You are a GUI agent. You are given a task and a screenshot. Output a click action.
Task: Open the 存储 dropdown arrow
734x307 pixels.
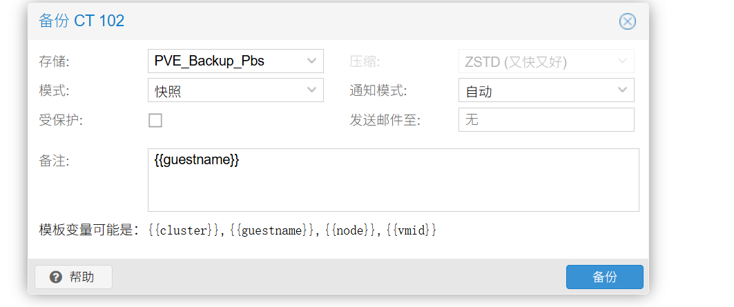click(311, 61)
